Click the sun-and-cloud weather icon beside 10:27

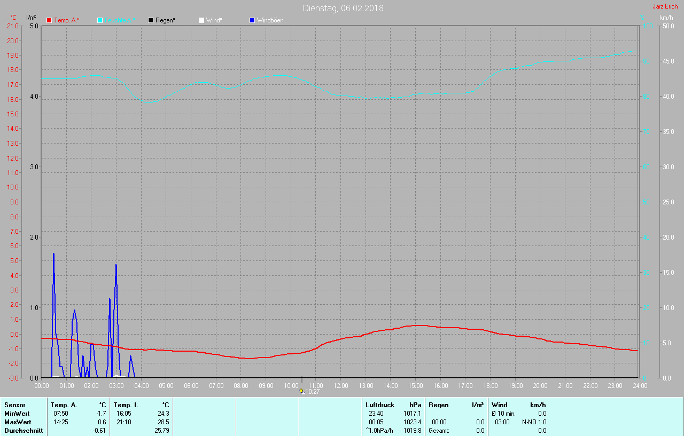[x=302, y=391]
